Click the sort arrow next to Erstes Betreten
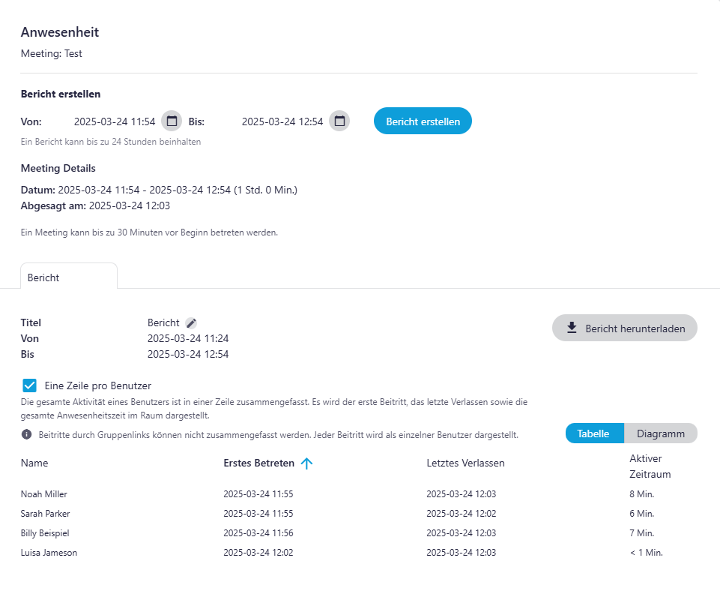 click(306, 463)
